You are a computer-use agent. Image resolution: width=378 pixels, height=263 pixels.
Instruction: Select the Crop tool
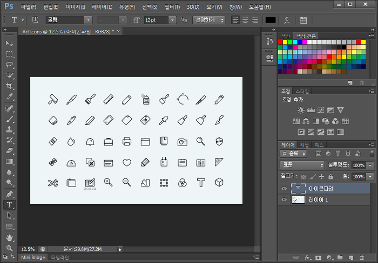click(9, 86)
